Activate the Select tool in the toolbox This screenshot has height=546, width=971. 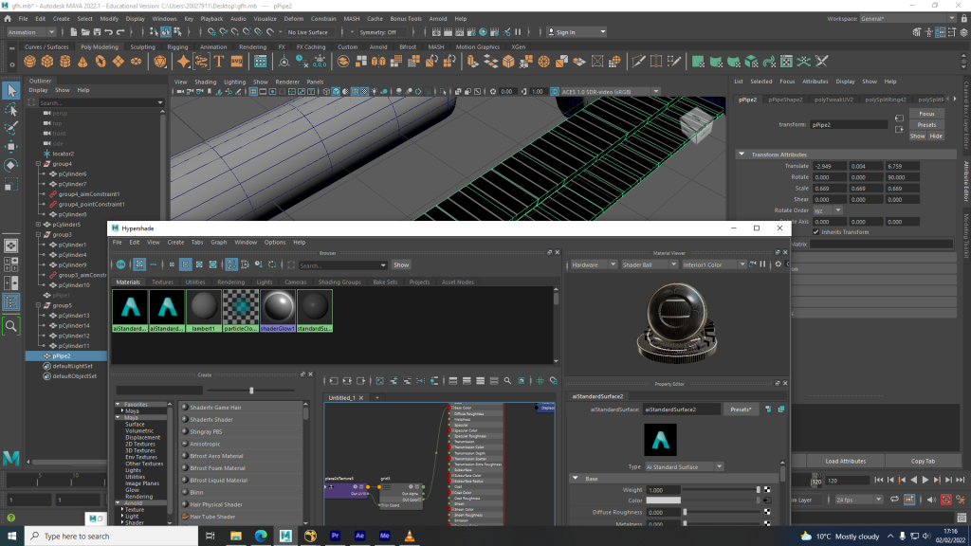point(11,91)
